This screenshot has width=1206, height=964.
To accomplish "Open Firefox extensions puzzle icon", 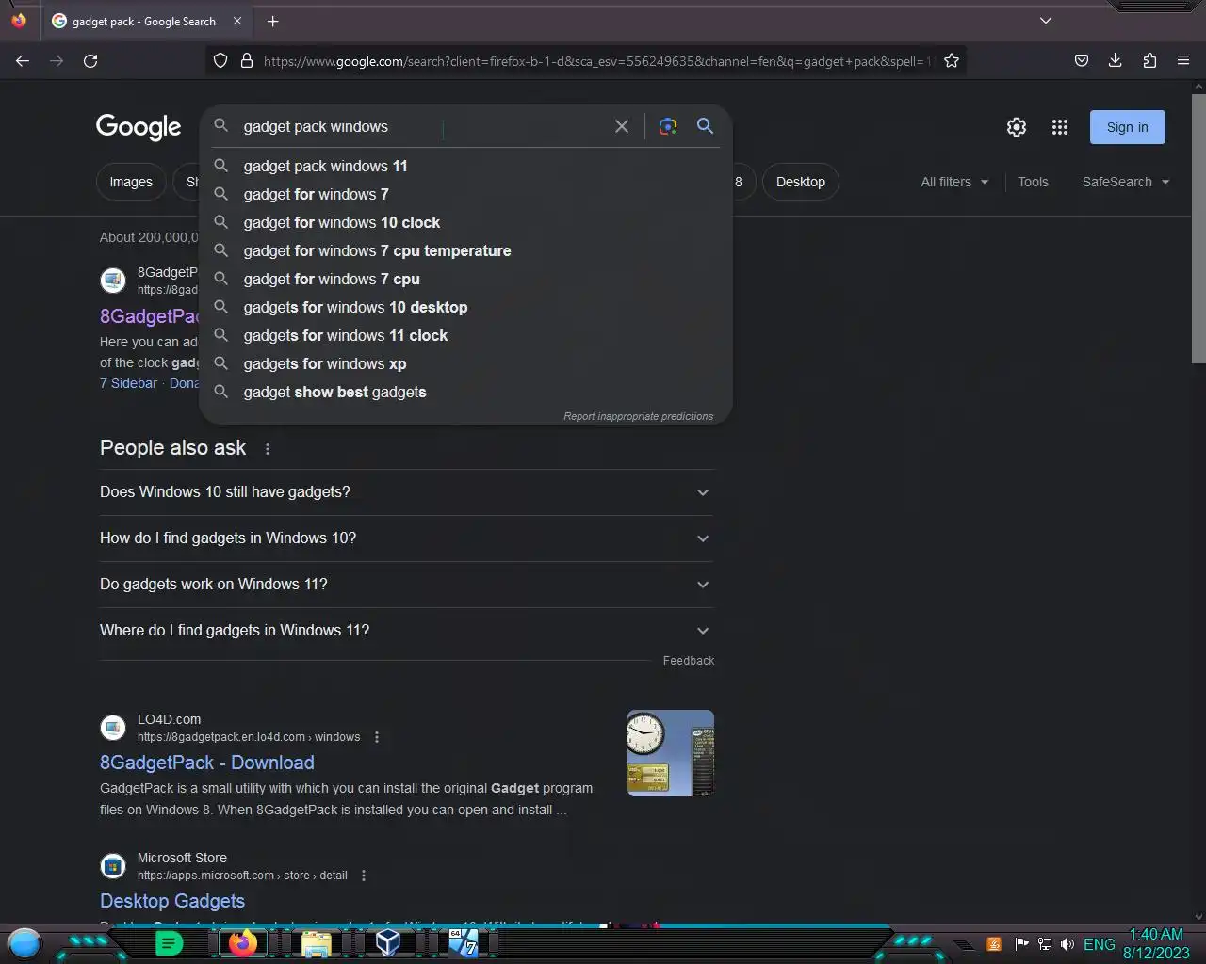I will click(x=1149, y=60).
